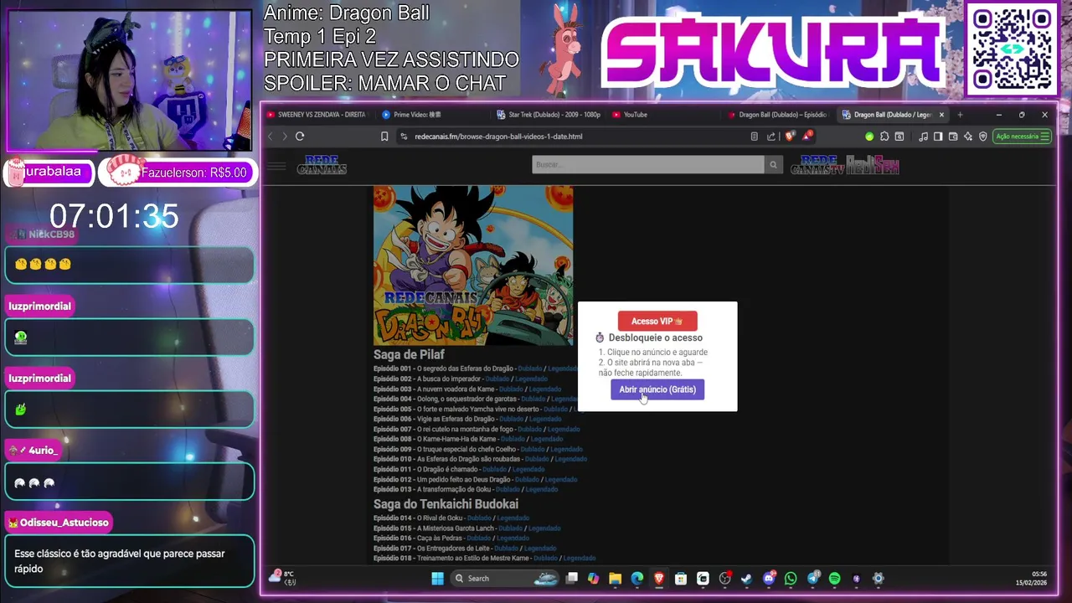
Task: Open the Windows Start button
Action: (x=437, y=579)
